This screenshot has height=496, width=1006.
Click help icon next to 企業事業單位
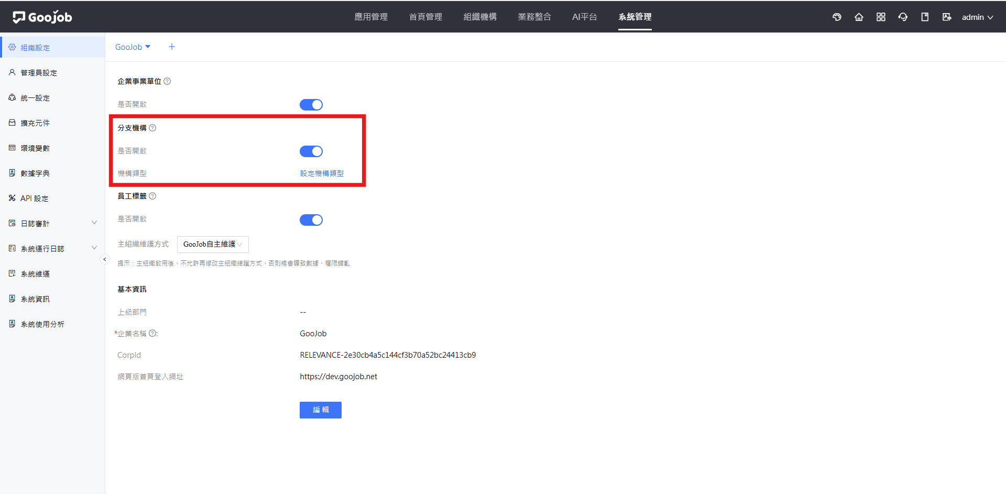point(167,81)
